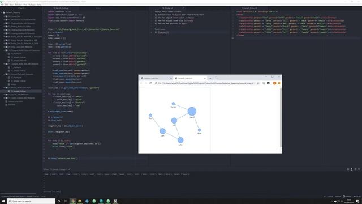Screen dimensions: 362x204
Task: Open the View menu in Atom
Action: pyautogui.click(x=11, y=5)
